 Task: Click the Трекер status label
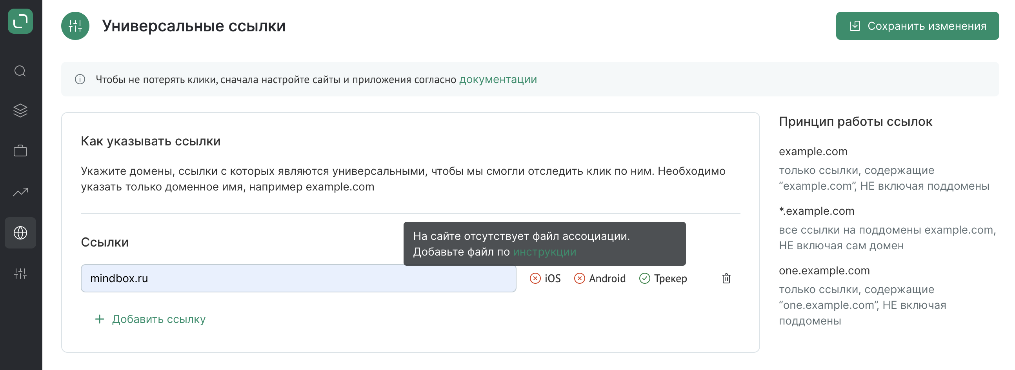[x=670, y=279]
